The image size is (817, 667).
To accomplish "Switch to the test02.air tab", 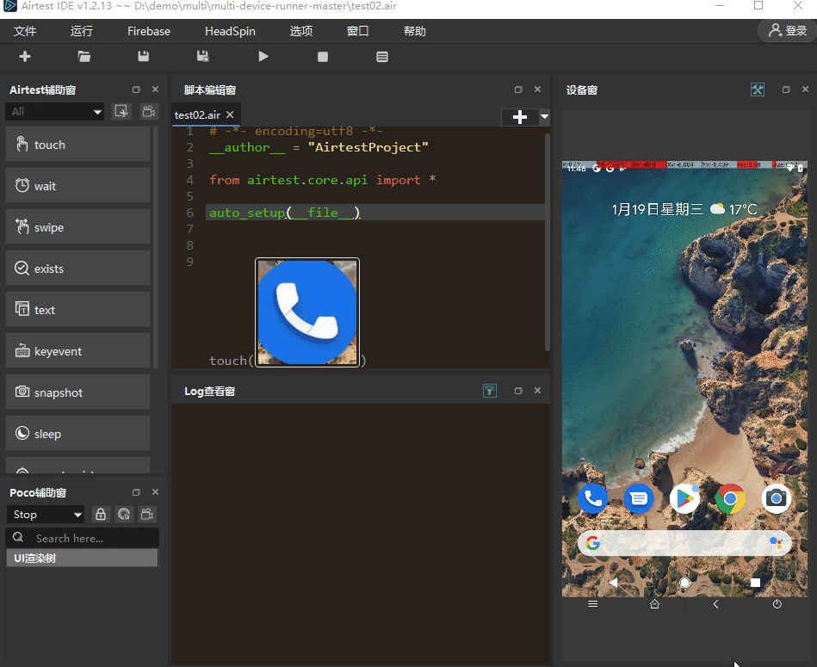I will click(x=196, y=114).
